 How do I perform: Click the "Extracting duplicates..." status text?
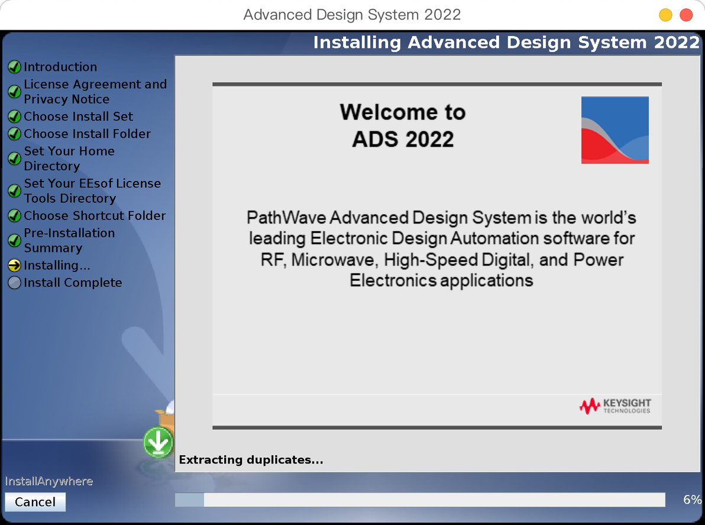251,460
